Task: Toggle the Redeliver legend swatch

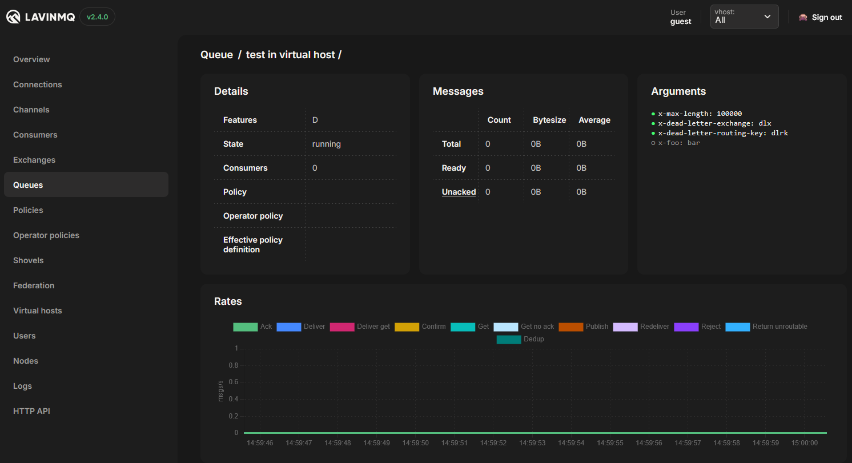Action: click(625, 327)
